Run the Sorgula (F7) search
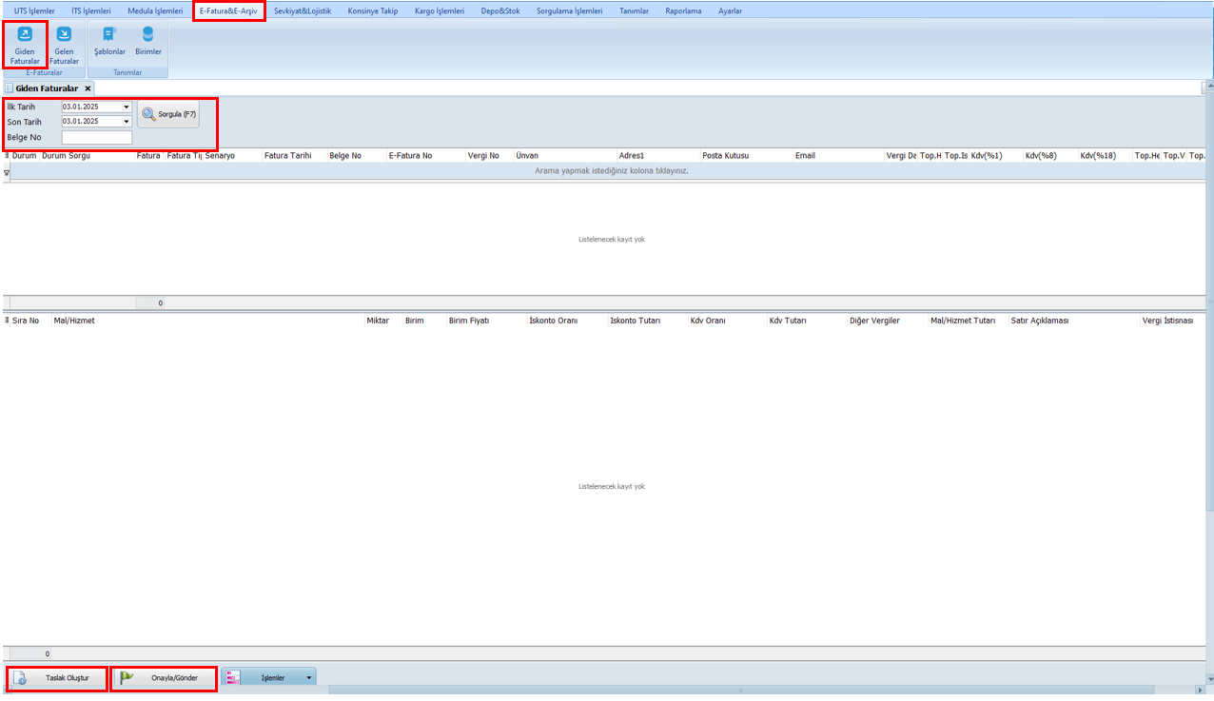 coord(168,114)
